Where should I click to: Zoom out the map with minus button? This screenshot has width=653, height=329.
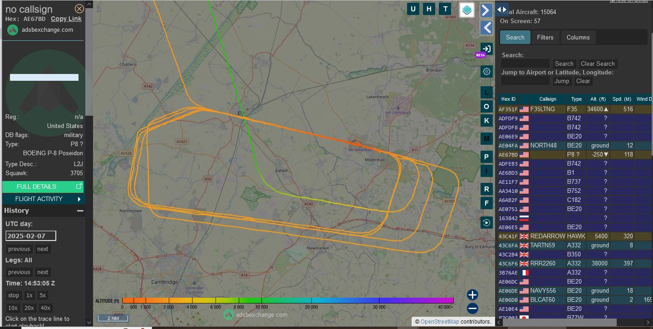(x=472, y=309)
